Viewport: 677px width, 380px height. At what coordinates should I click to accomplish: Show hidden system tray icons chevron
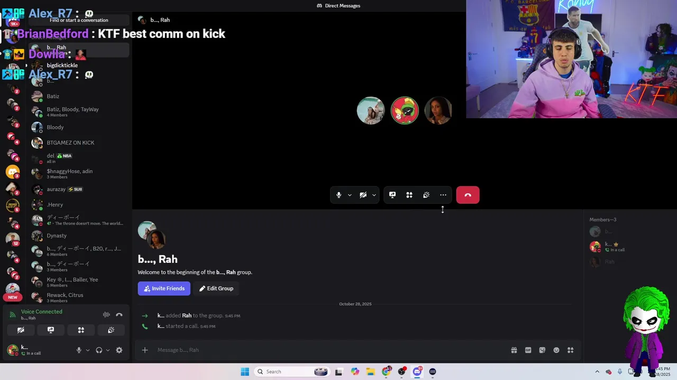click(597, 372)
